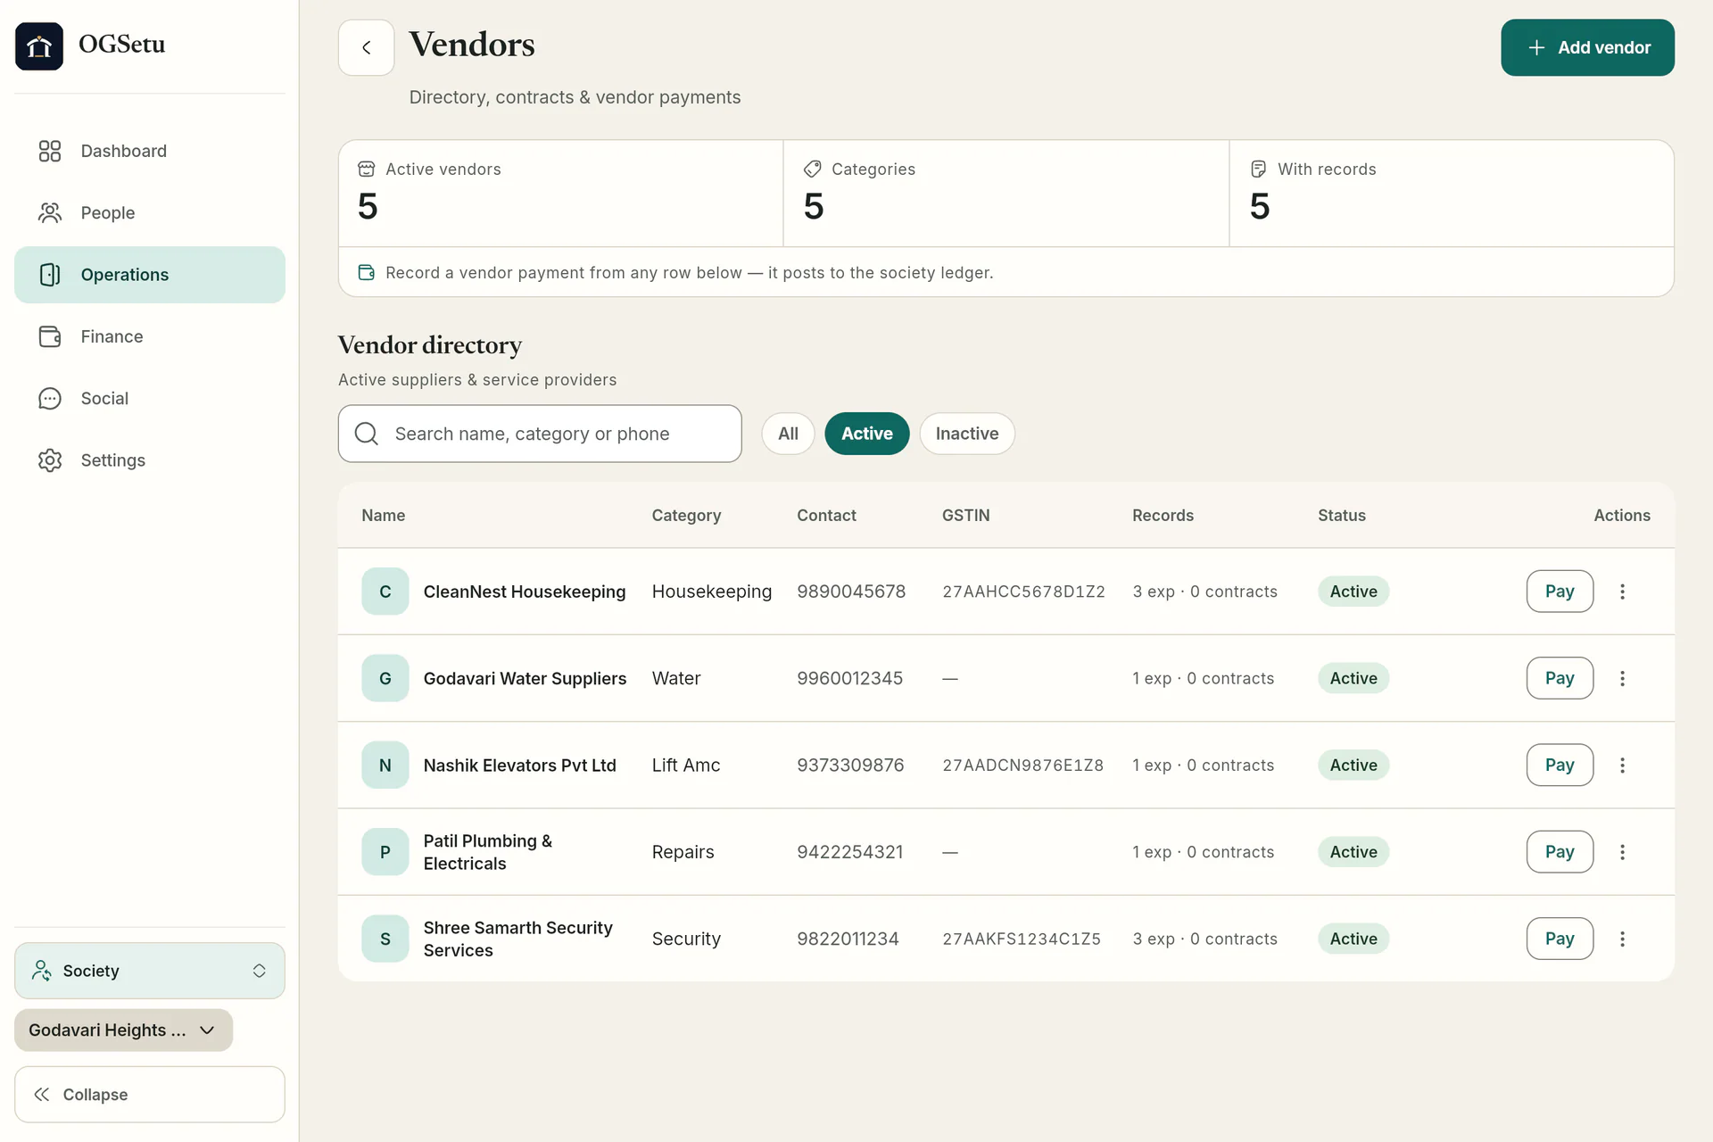
Task: Open more actions for Patil Plumbing & Electricals
Action: pyautogui.click(x=1622, y=852)
